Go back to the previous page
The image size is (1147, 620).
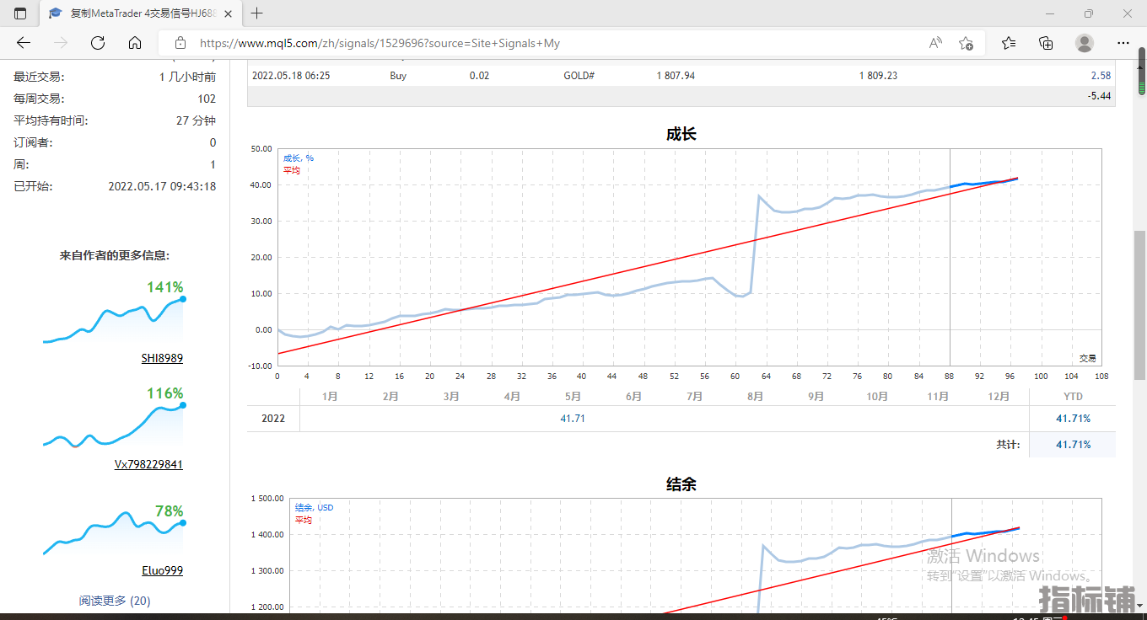point(24,43)
